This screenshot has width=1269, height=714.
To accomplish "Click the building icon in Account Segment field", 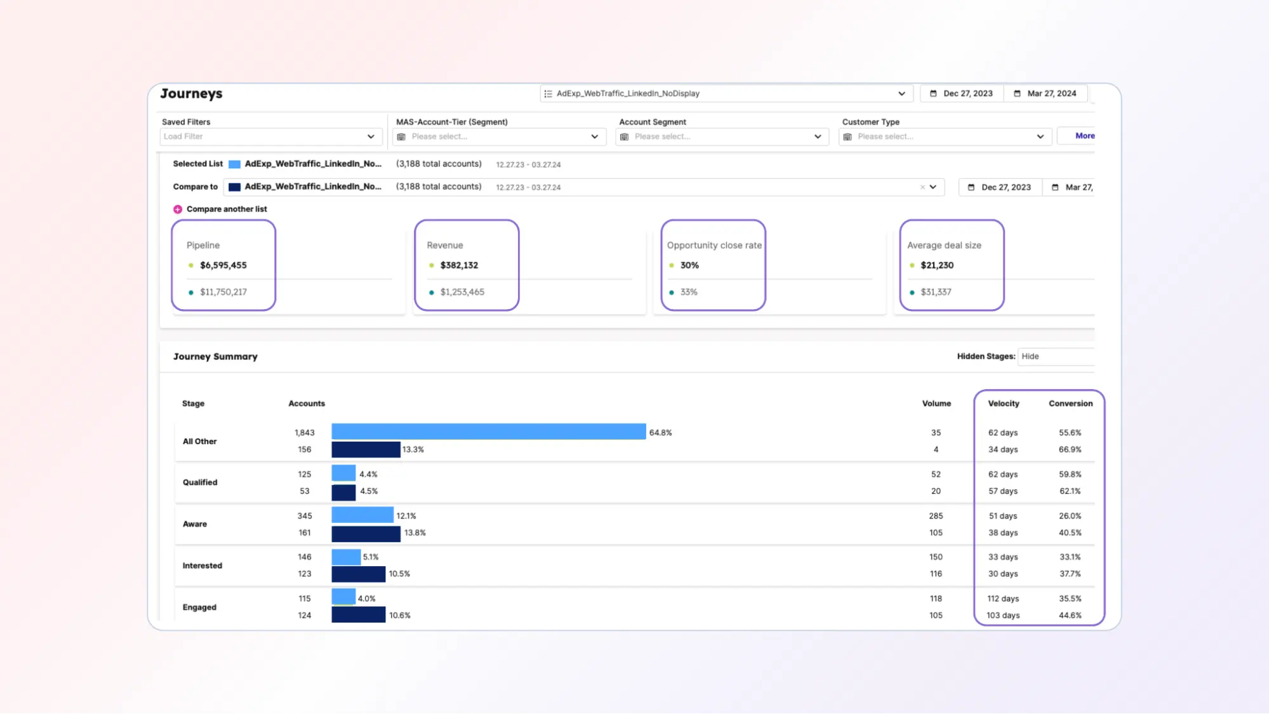I will coord(625,137).
